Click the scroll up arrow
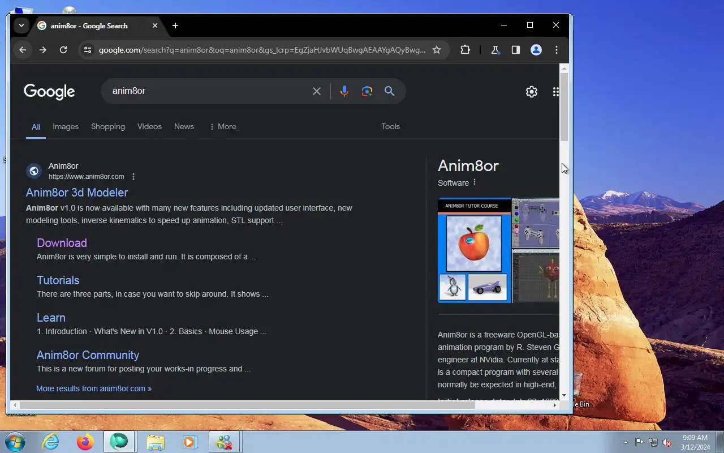Image resolution: width=724 pixels, height=453 pixels. 564,69
